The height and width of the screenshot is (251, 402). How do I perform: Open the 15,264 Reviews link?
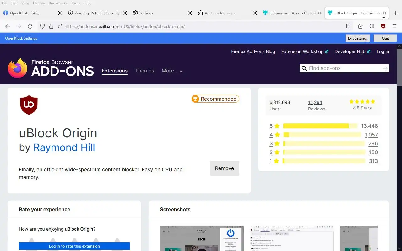pyautogui.click(x=317, y=105)
